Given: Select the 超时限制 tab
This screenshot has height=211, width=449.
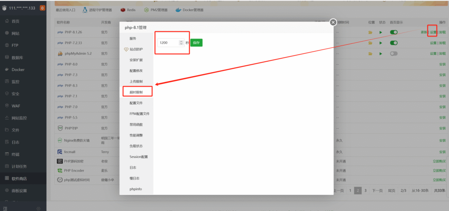Looking at the screenshot, I should (x=136, y=92).
